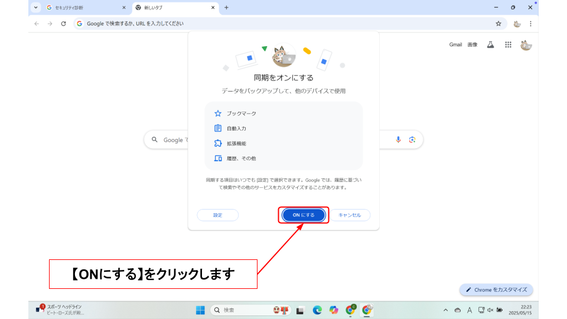This screenshot has width=567, height=319.
Task: Click the ONにする button
Action: tap(304, 215)
